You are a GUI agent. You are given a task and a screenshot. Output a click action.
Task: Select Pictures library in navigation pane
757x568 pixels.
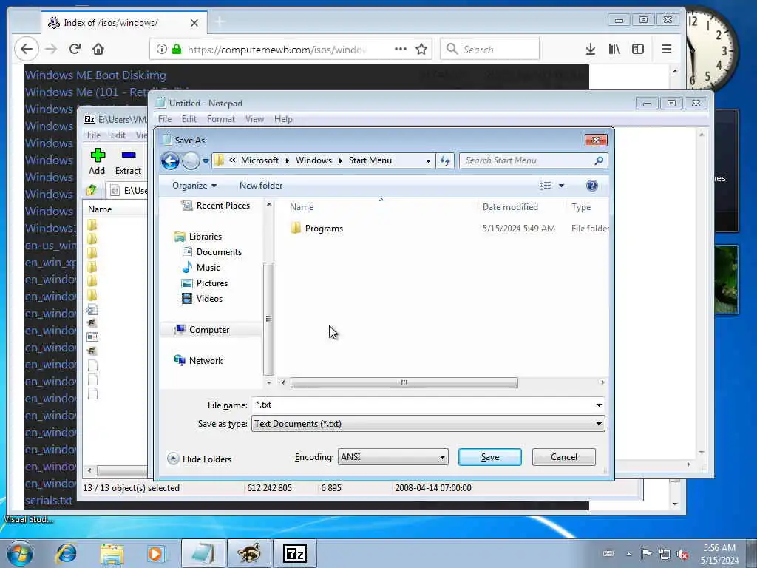point(205,283)
